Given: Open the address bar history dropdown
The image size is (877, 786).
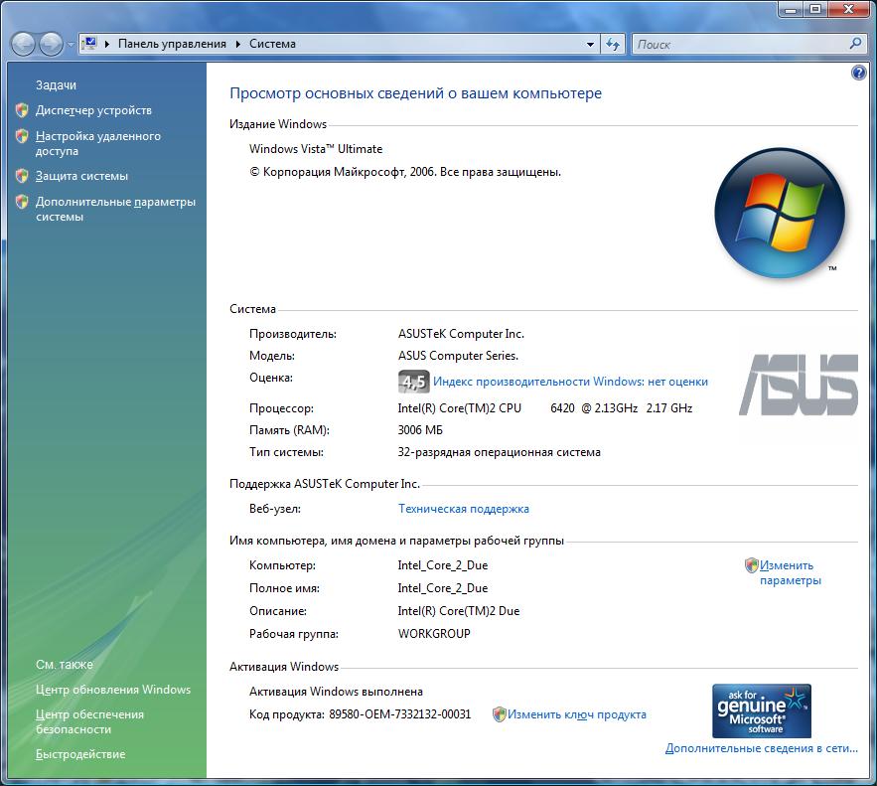Looking at the screenshot, I should [590, 44].
